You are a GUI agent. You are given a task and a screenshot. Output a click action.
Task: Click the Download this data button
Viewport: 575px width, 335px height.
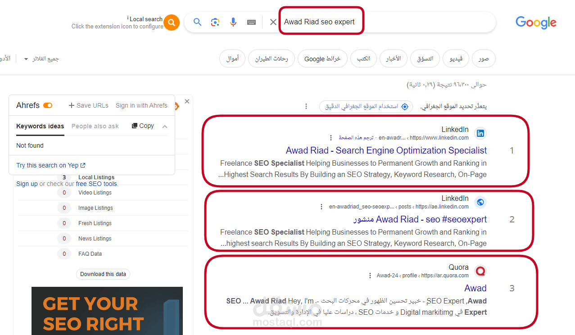103,274
